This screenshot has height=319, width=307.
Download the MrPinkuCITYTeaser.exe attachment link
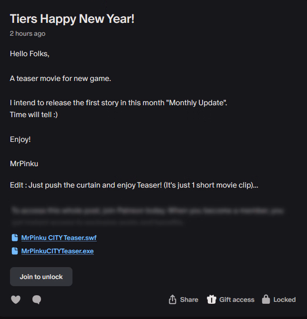click(57, 251)
